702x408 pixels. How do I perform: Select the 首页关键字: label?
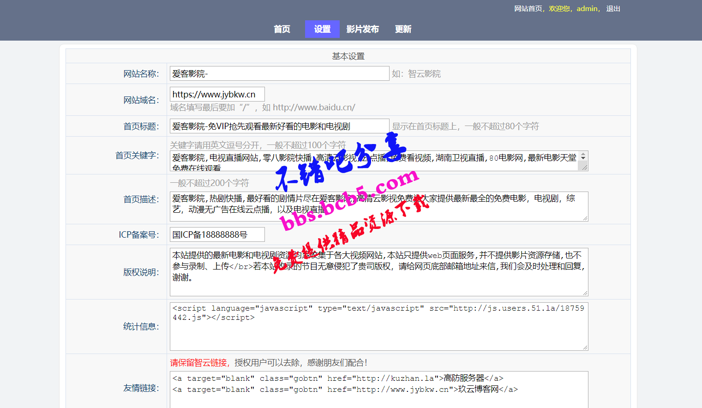[x=137, y=156]
